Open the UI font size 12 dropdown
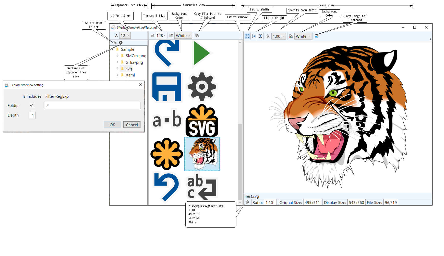 click(x=125, y=35)
